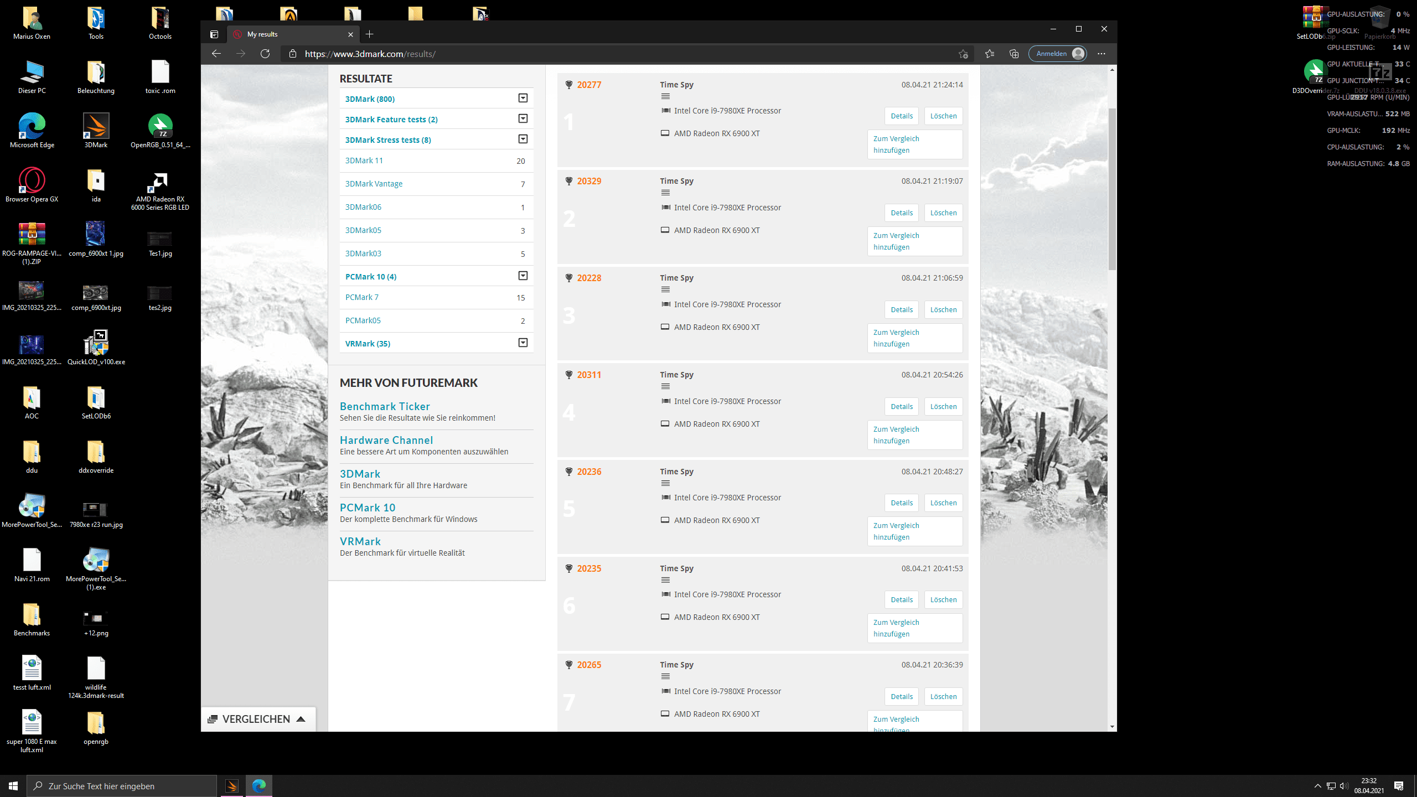1417x797 pixels.
Task: Select AMD Radeon RX 6000 Series RGB LED icon
Action: [160, 190]
